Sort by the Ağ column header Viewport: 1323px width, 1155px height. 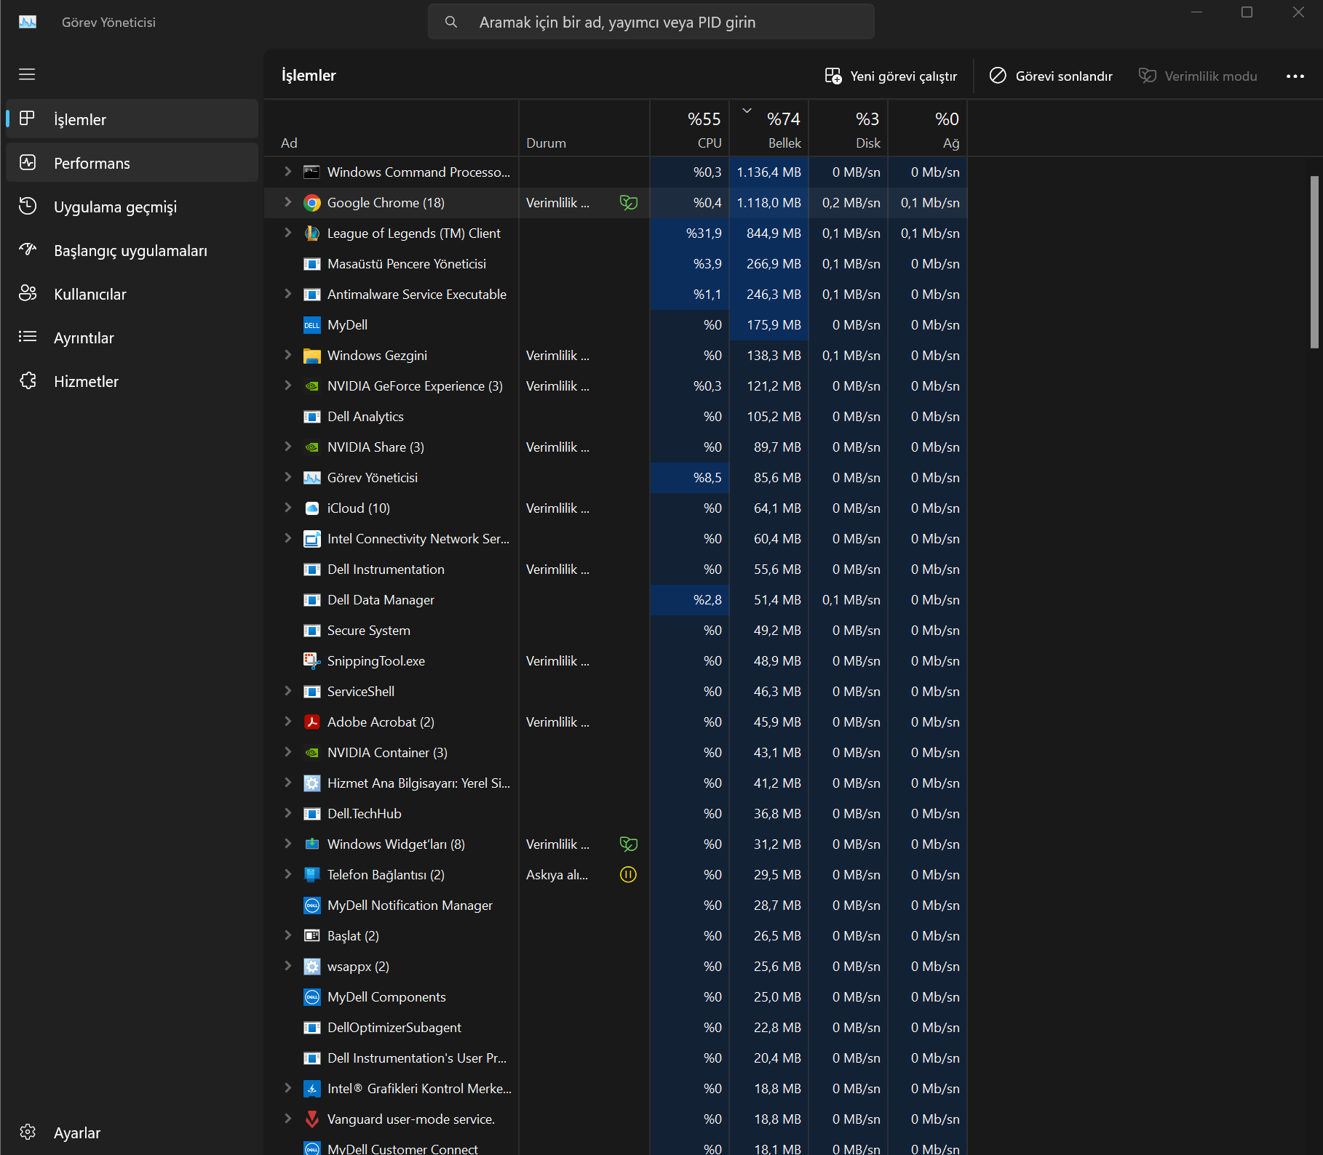tap(928, 129)
